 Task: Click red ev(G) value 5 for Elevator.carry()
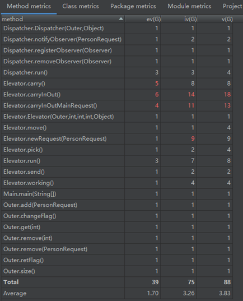(157, 84)
